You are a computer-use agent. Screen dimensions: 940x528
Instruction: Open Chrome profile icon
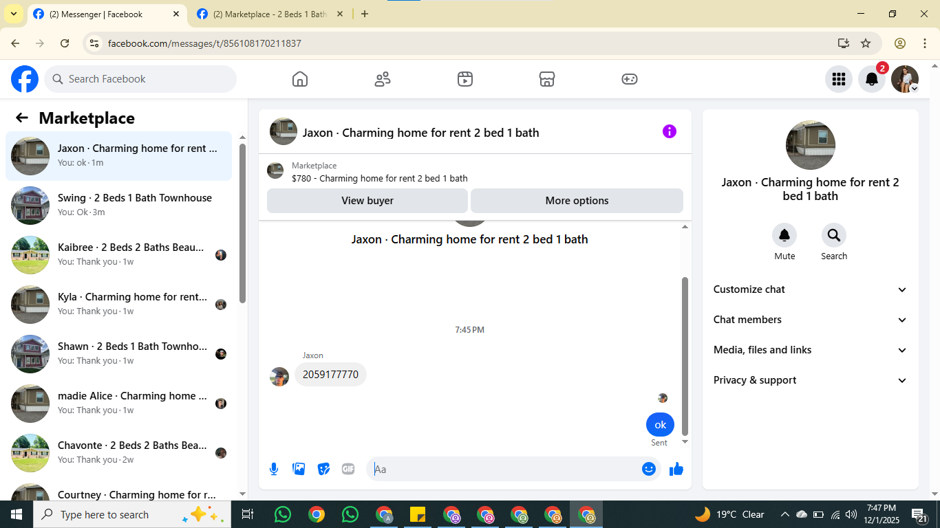900,43
